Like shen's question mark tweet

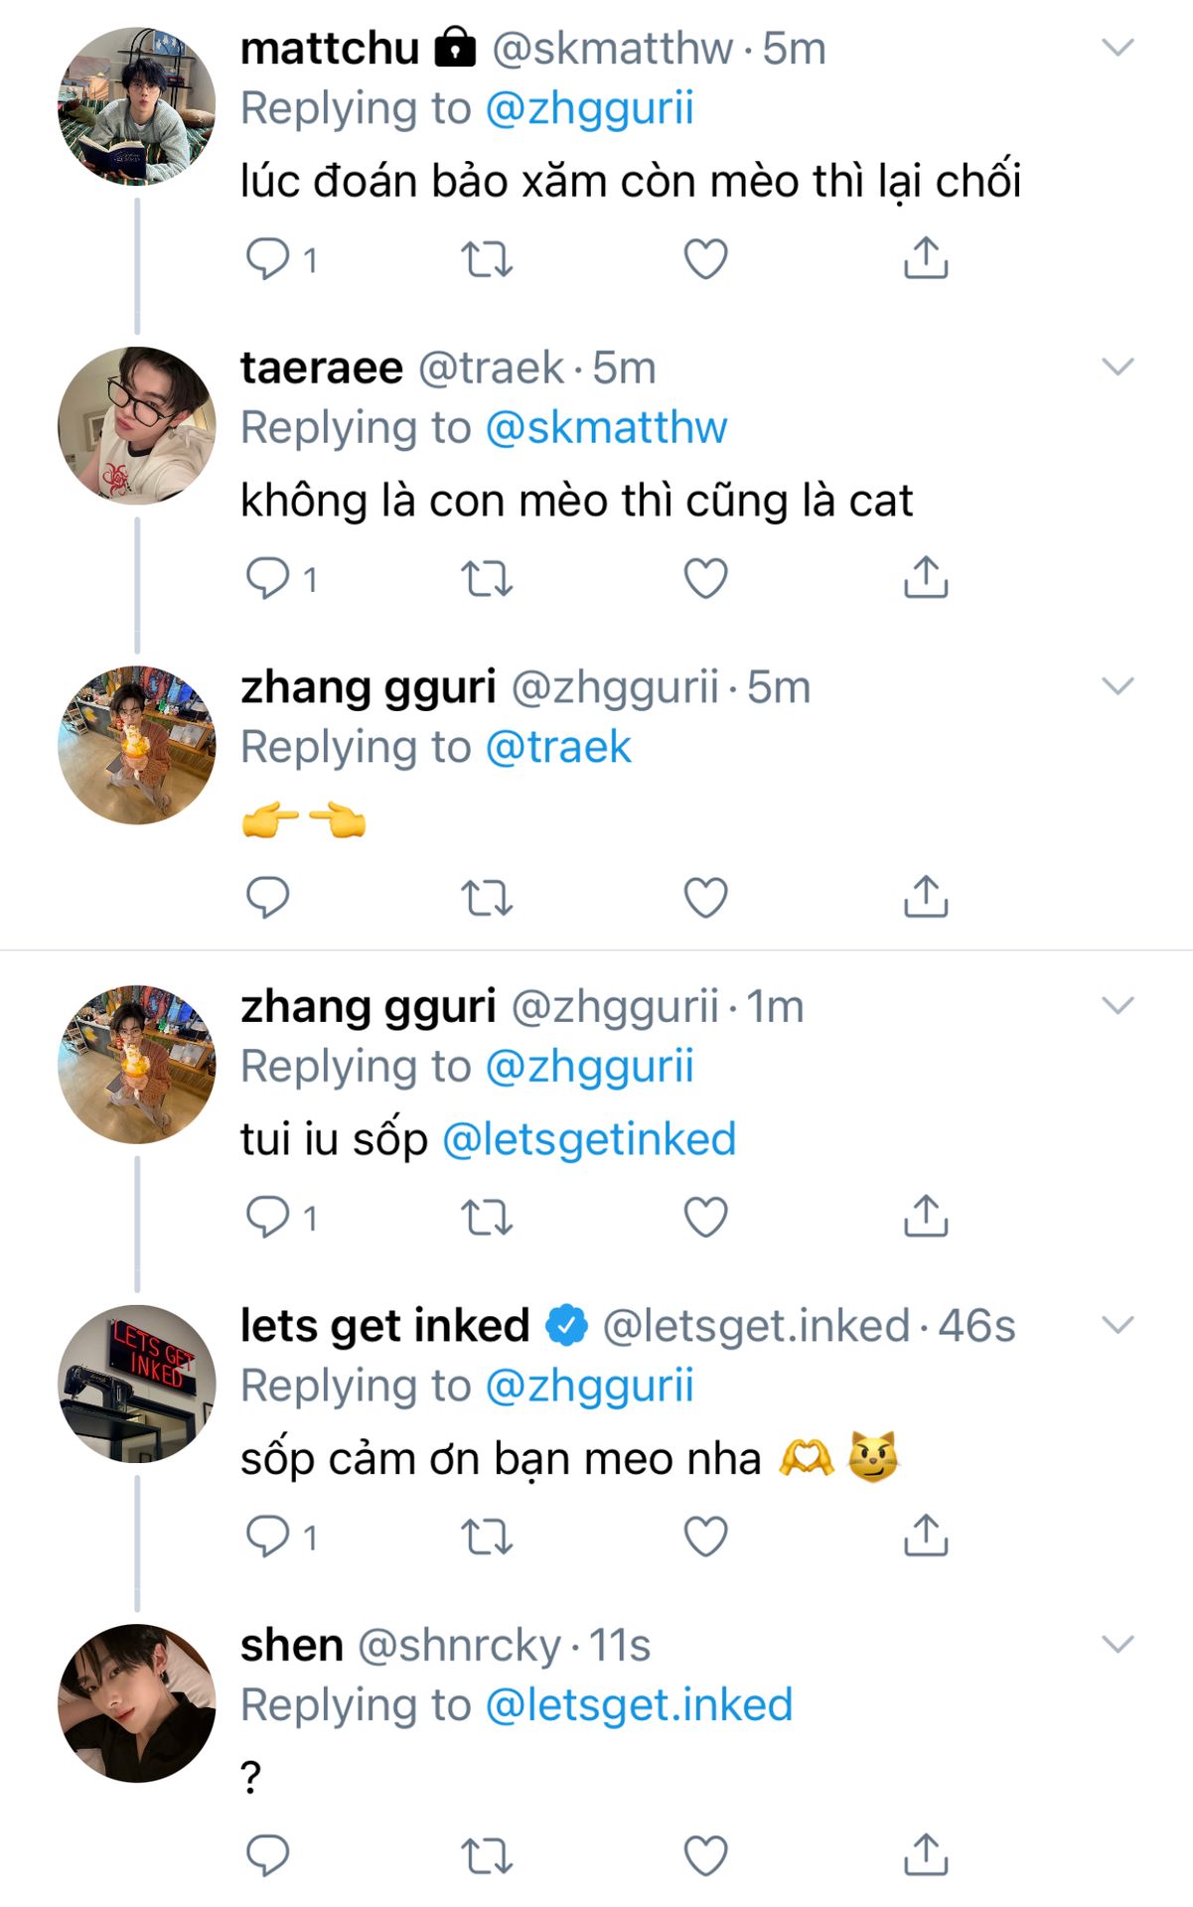tap(706, 1855)
